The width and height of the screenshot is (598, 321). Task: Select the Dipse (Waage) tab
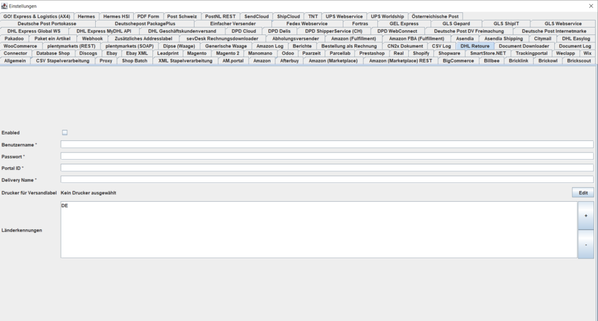(x=179, y=46)
